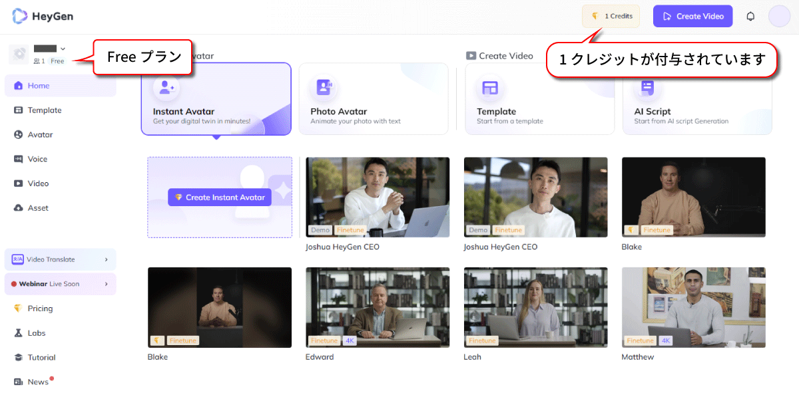799x399 pixels.
Task: Click the Free plan badge
Action: pos(57,61)
